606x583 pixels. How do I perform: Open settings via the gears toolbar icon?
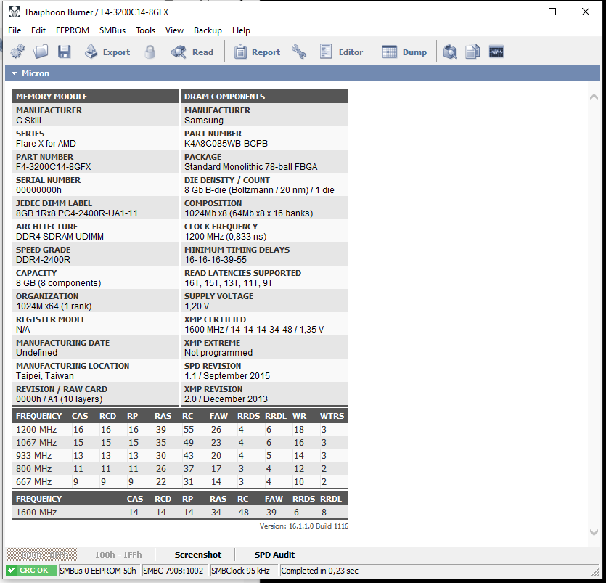(x=17, y=52)
